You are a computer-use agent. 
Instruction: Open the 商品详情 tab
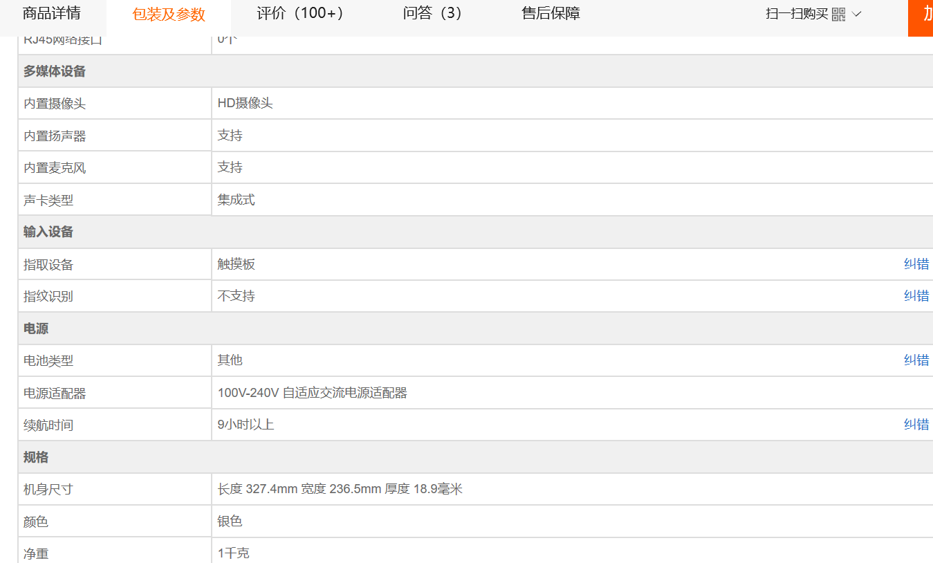click(x=51, y=13)
